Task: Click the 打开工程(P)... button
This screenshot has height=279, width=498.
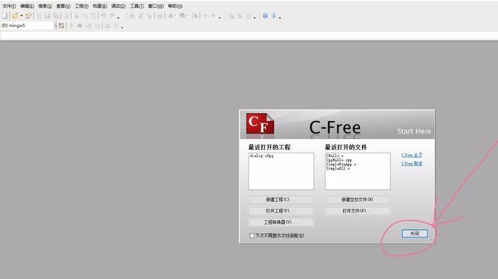Action: click(281, 211)
